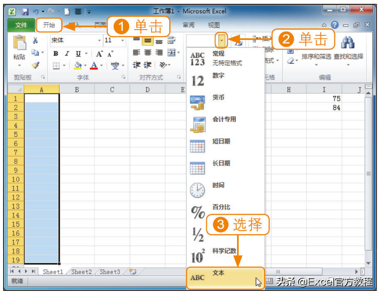Expand the 剪贴板 clipboard dialog launcher
This screenshot has width=381, height=295.
click(x=43, y=77)
